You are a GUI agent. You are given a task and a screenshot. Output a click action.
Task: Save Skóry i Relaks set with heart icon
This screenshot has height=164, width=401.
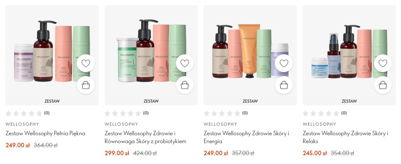tap(383, 64)
